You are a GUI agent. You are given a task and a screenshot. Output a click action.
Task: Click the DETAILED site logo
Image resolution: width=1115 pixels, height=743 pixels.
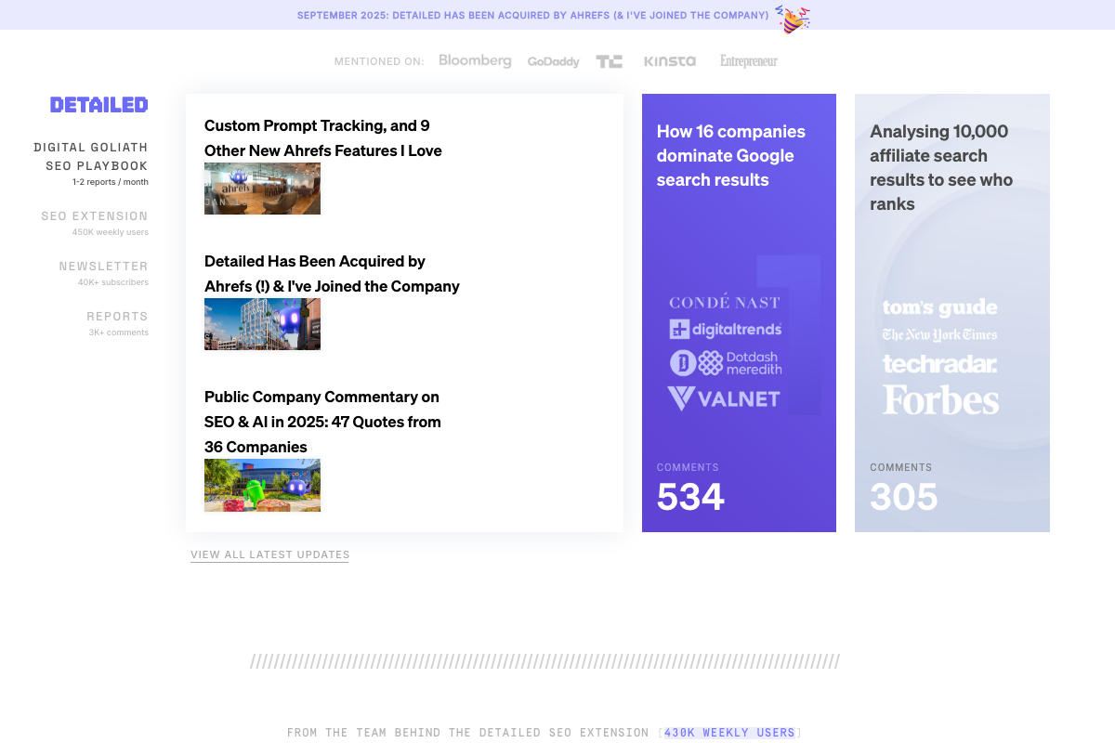click(98, 104)
